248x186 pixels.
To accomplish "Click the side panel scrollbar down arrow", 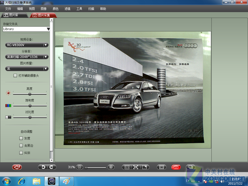I will 52,160.
